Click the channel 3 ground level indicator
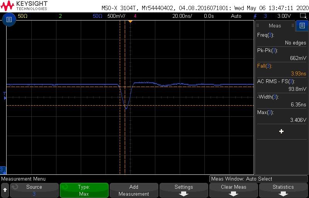 (3, 170)
